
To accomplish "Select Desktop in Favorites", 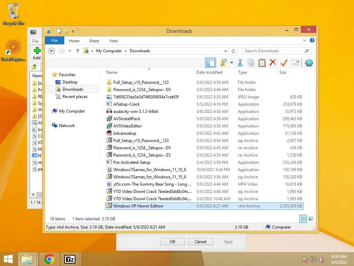I will [x=70, y=82].
